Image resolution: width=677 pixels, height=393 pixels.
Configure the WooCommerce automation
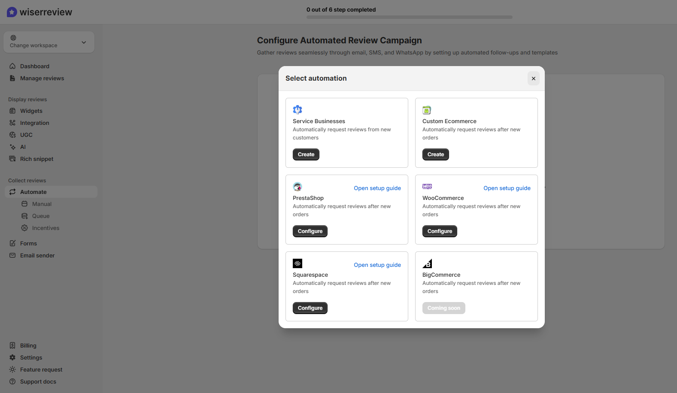point(440,231)
